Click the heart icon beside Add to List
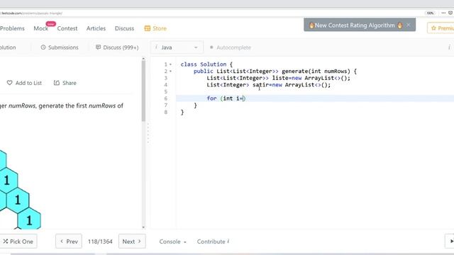Viewport: 454px width, 255px height. [x=9, y=83]
